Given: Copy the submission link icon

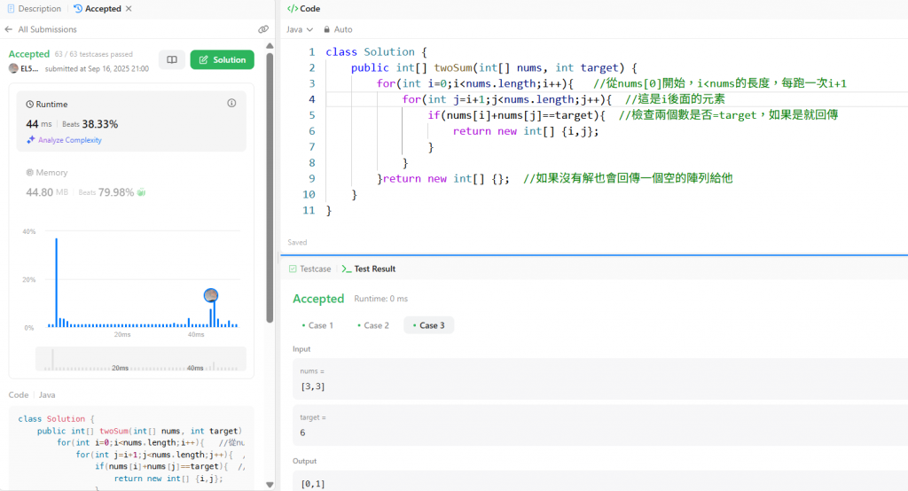Looking at the screenshot, I should pyautogui.click(x=263, y=29).
